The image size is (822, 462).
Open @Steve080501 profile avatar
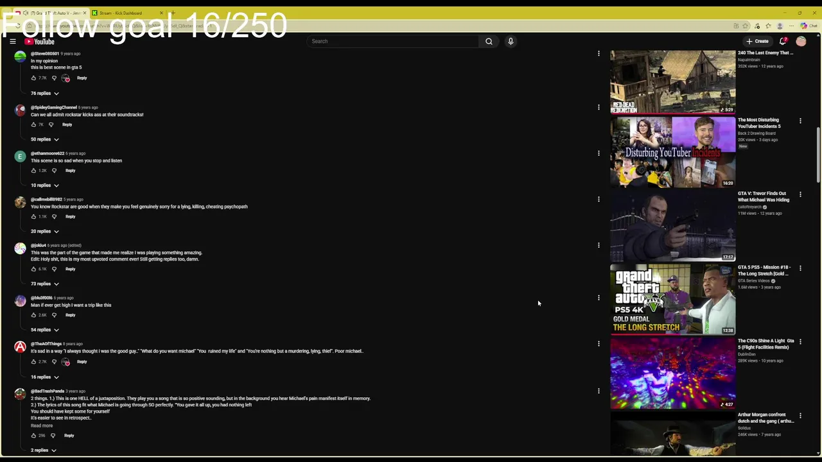pyautogui.click(x=21, y=56)
